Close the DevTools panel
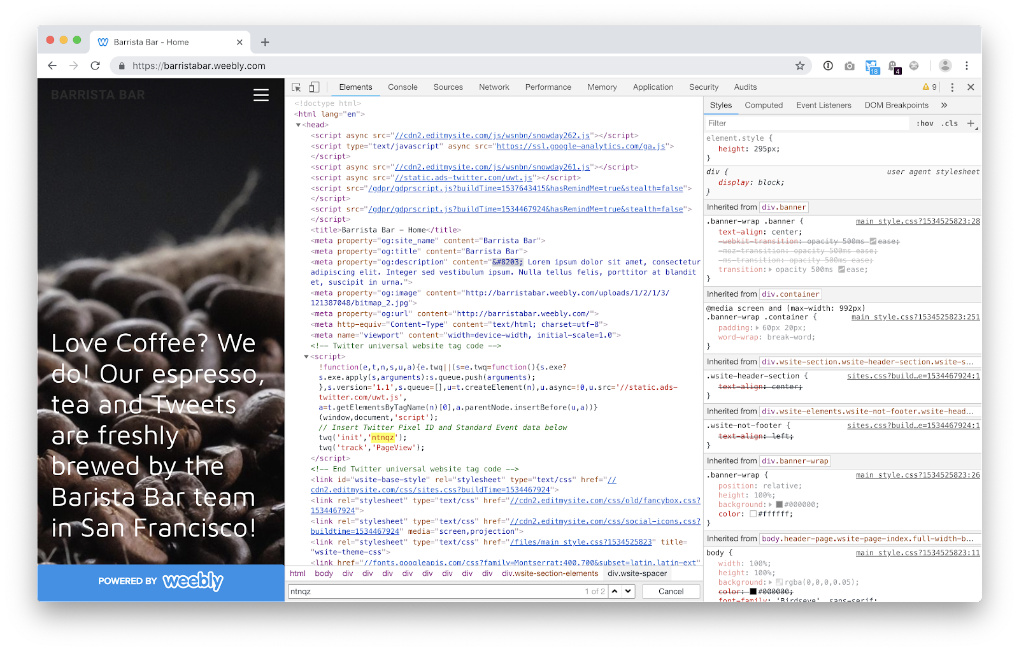This screenshot has height=651, width=1019. [x=971, y=87]
